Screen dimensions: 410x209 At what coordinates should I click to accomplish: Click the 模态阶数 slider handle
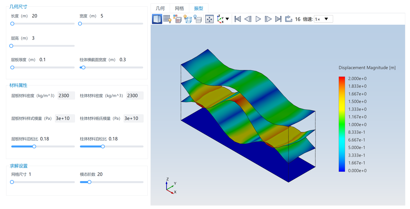(x=89, y=182)
